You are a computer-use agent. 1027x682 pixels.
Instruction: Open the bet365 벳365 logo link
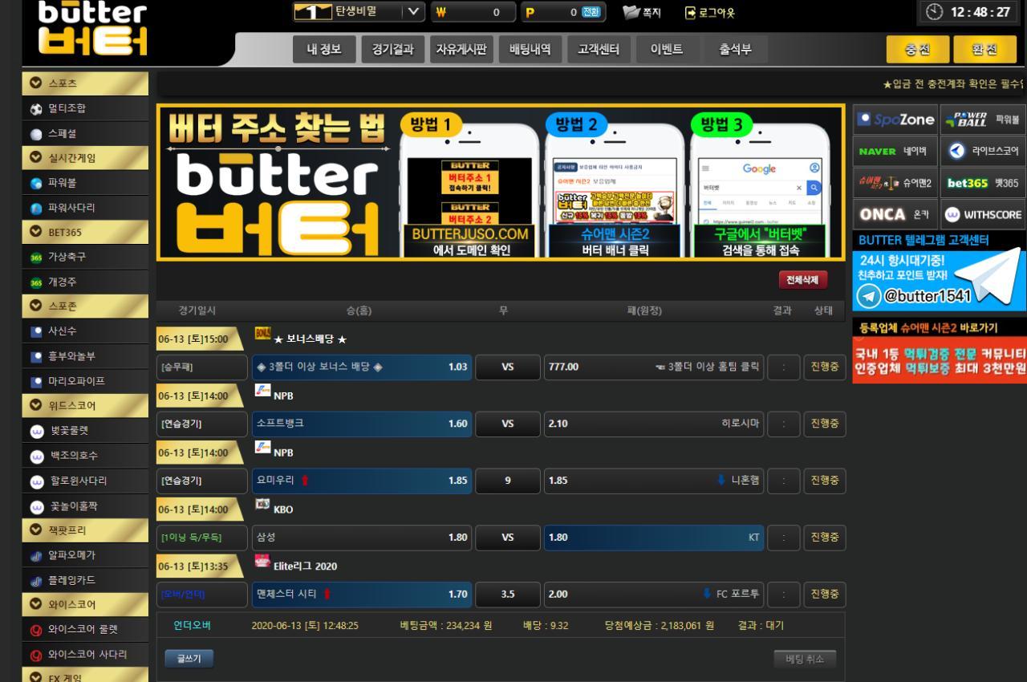coord(983,182)
